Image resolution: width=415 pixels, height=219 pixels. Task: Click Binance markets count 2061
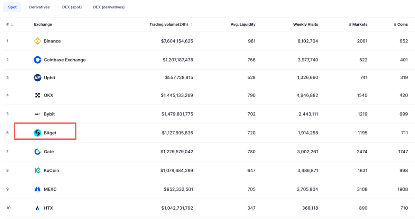362,41
